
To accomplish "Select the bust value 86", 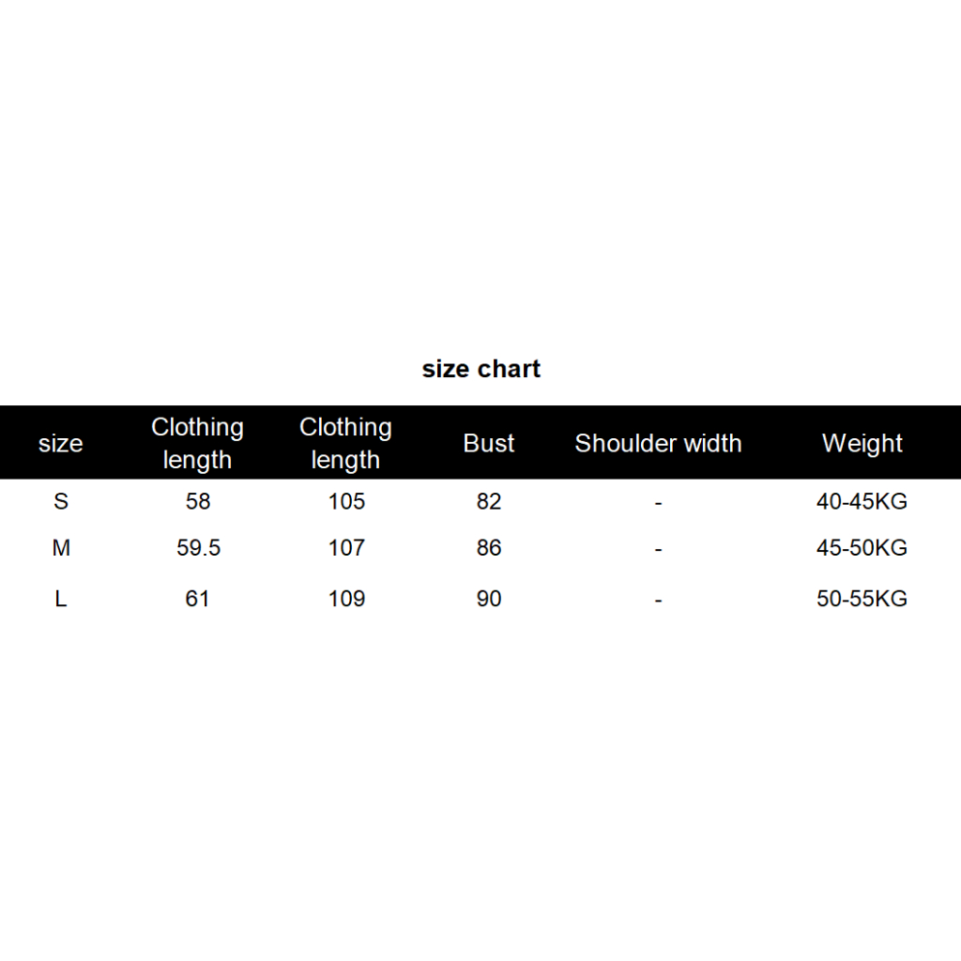I will pyautogui.click(x=489, y=548).
